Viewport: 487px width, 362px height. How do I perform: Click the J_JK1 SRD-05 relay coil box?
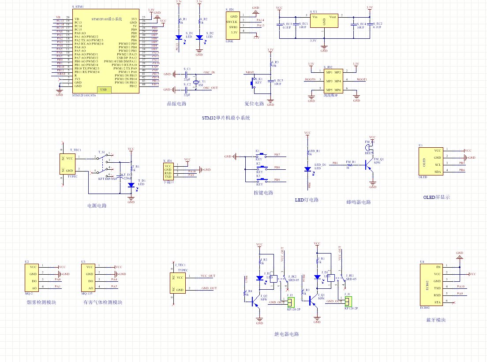[331, 278]
